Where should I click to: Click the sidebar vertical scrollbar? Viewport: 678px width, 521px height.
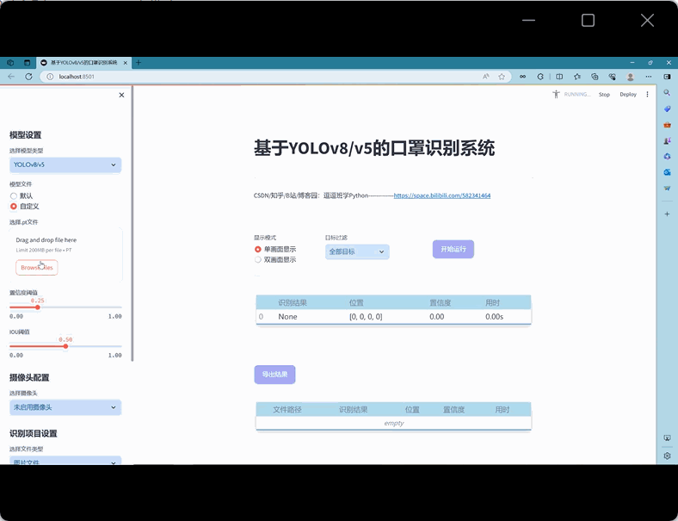pos(133,223)
